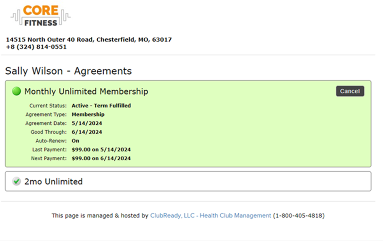This screenshot has width=384, height=243.
Task: Click the green checkmark beside 2mo Unlimited
Action: tap(17, 182)
